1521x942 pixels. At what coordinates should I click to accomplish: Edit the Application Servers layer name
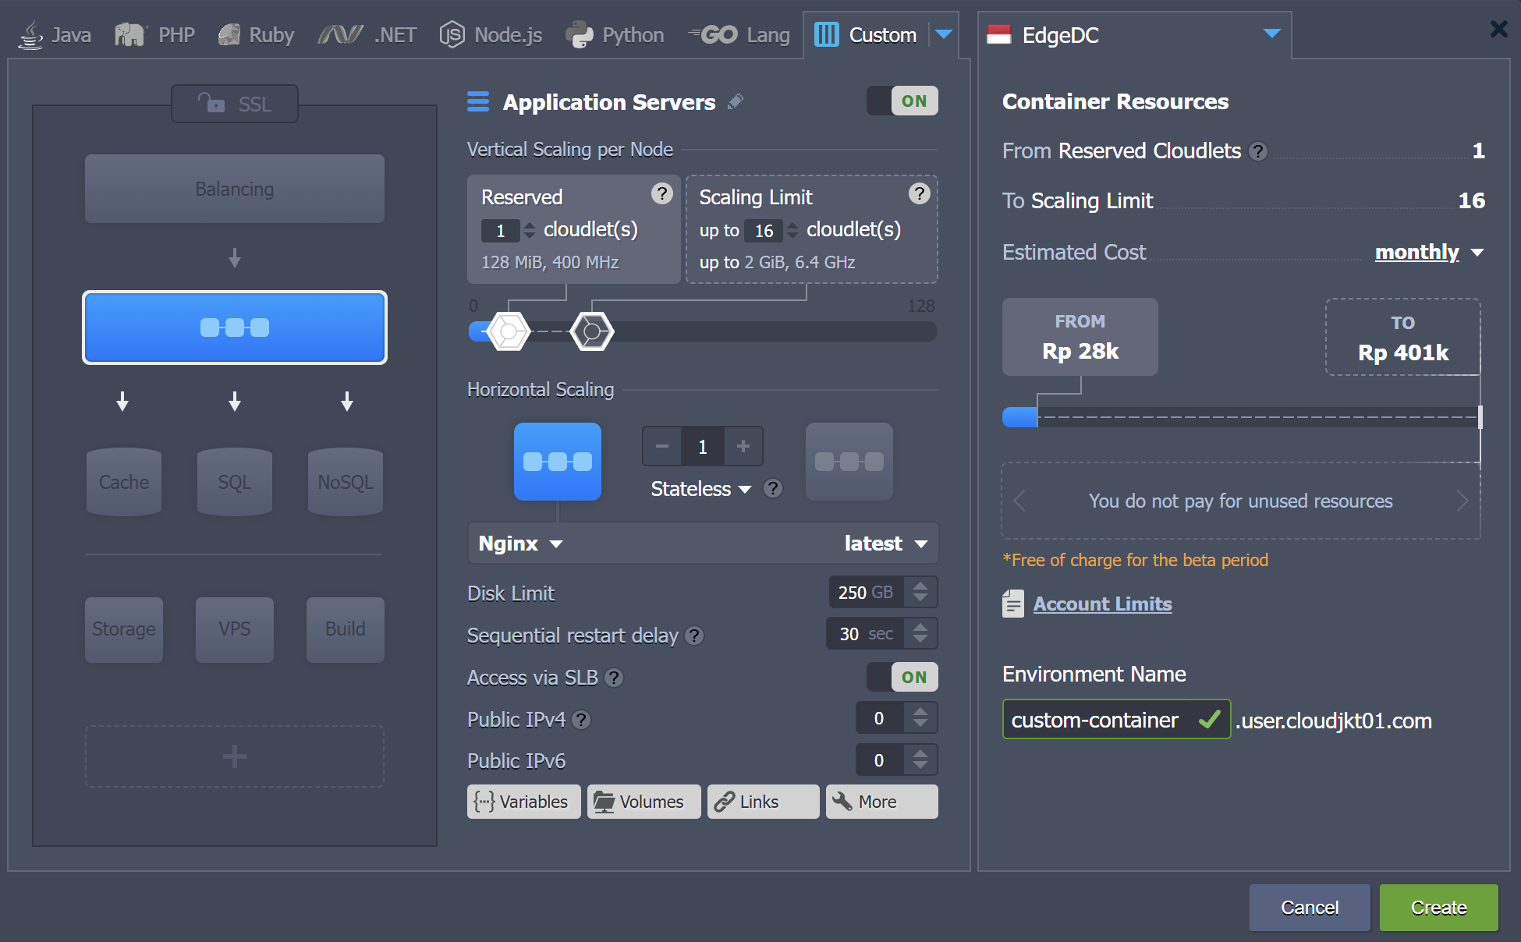click(736, 101)
